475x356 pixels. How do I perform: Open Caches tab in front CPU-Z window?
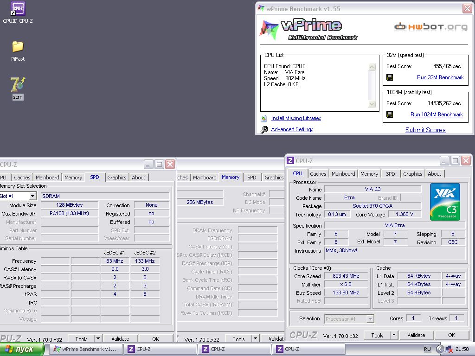point(318,174)
